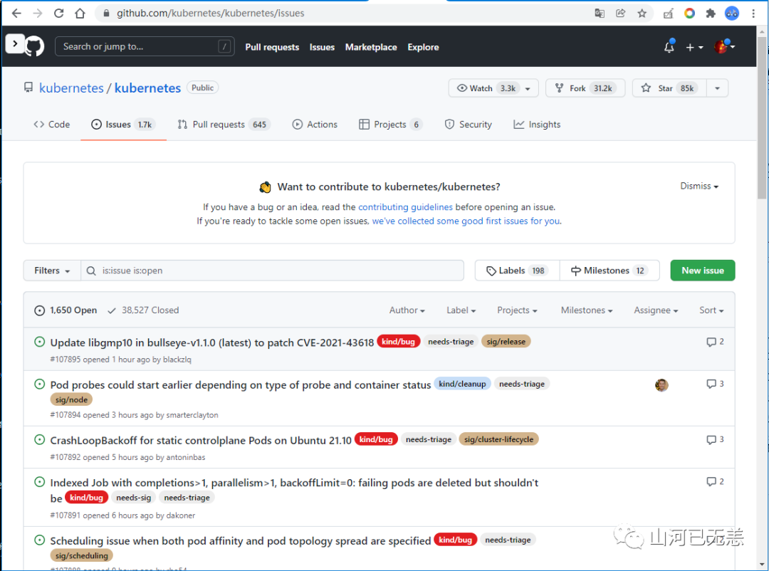Click the browser profile avatar icon
This screenshot has width=769, height=571.
click(732, 14)
